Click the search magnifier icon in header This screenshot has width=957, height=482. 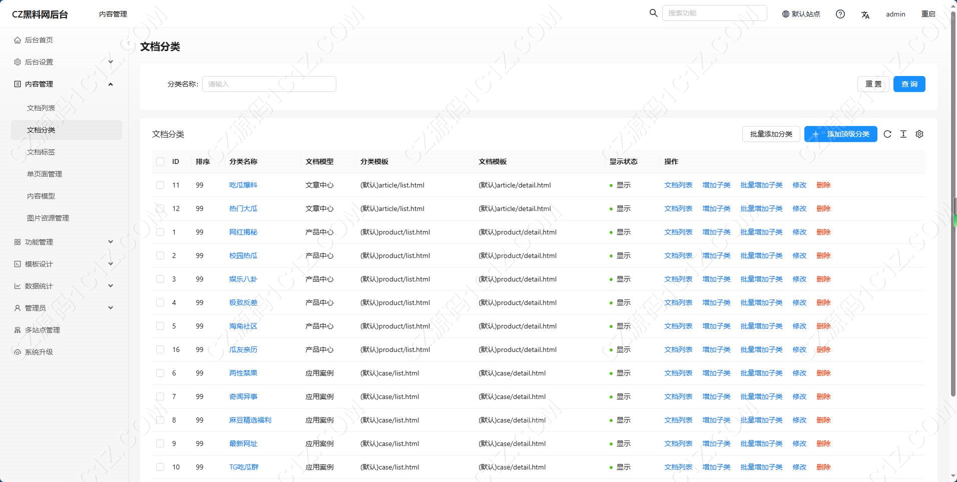[x=653, y=13]
